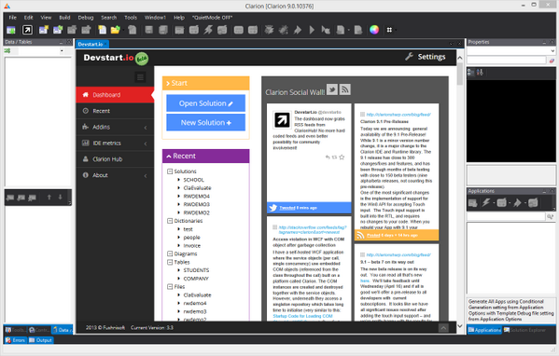Open the File menu
The image size is (559, 356).
(13, 17)
